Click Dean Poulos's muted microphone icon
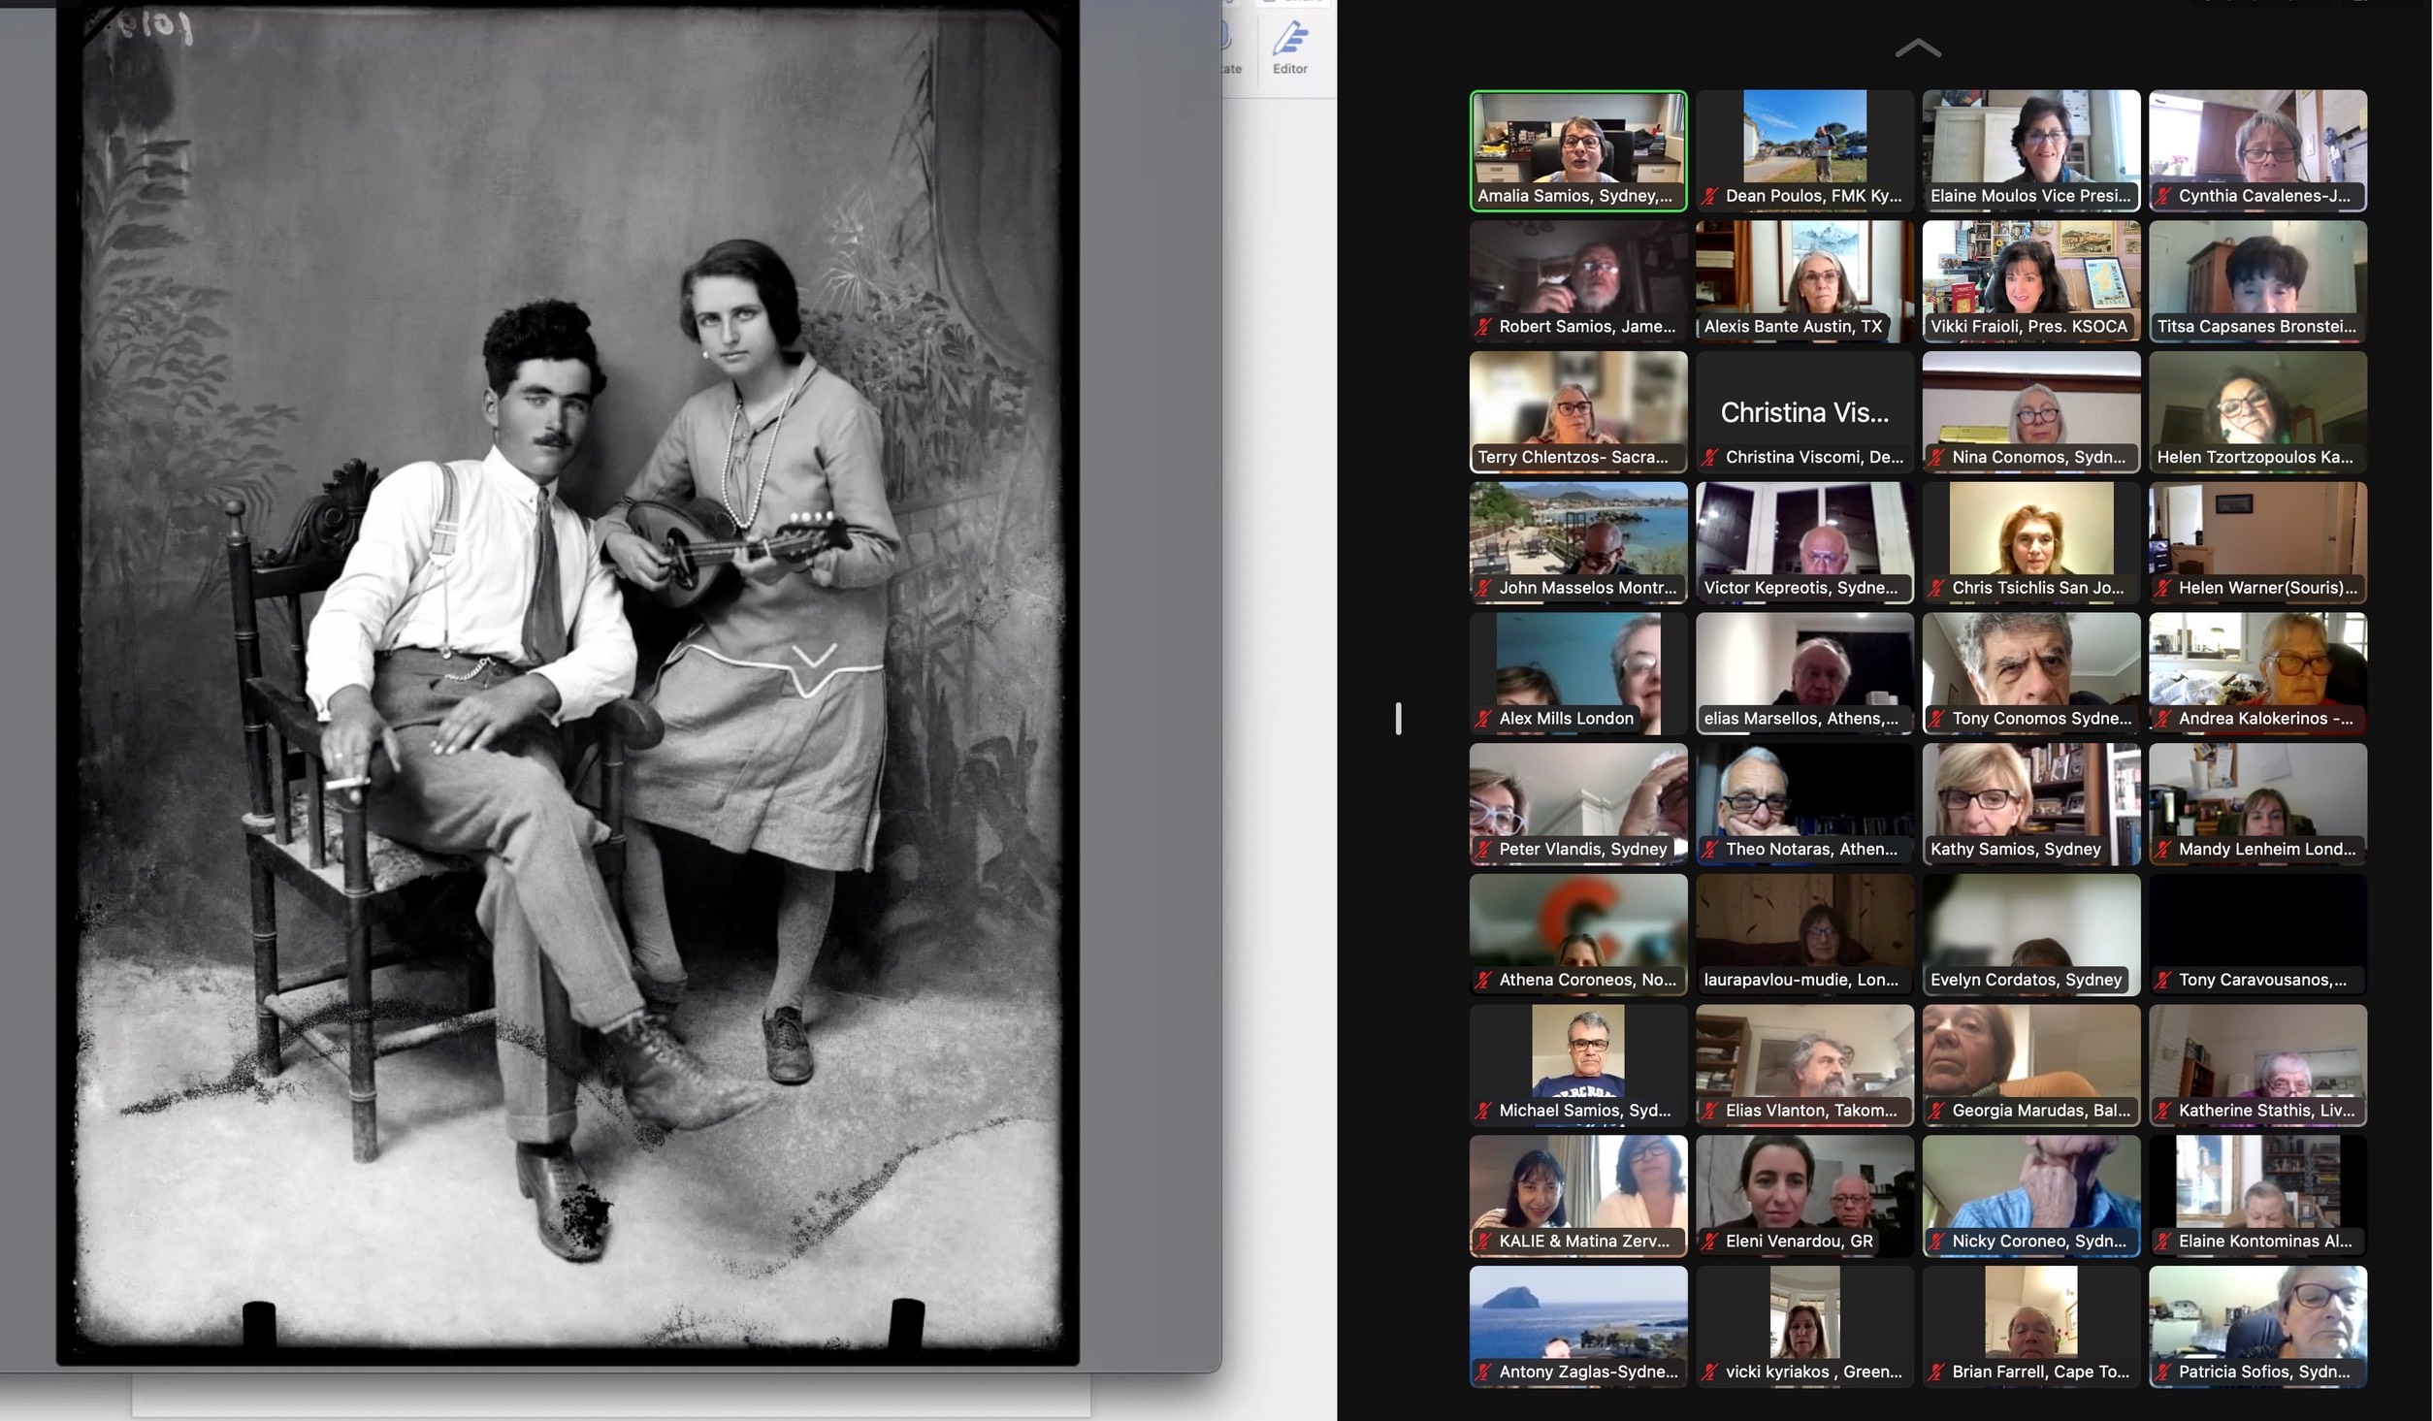This screenshot has height=1421, width=2433. tap(1710, 197)
